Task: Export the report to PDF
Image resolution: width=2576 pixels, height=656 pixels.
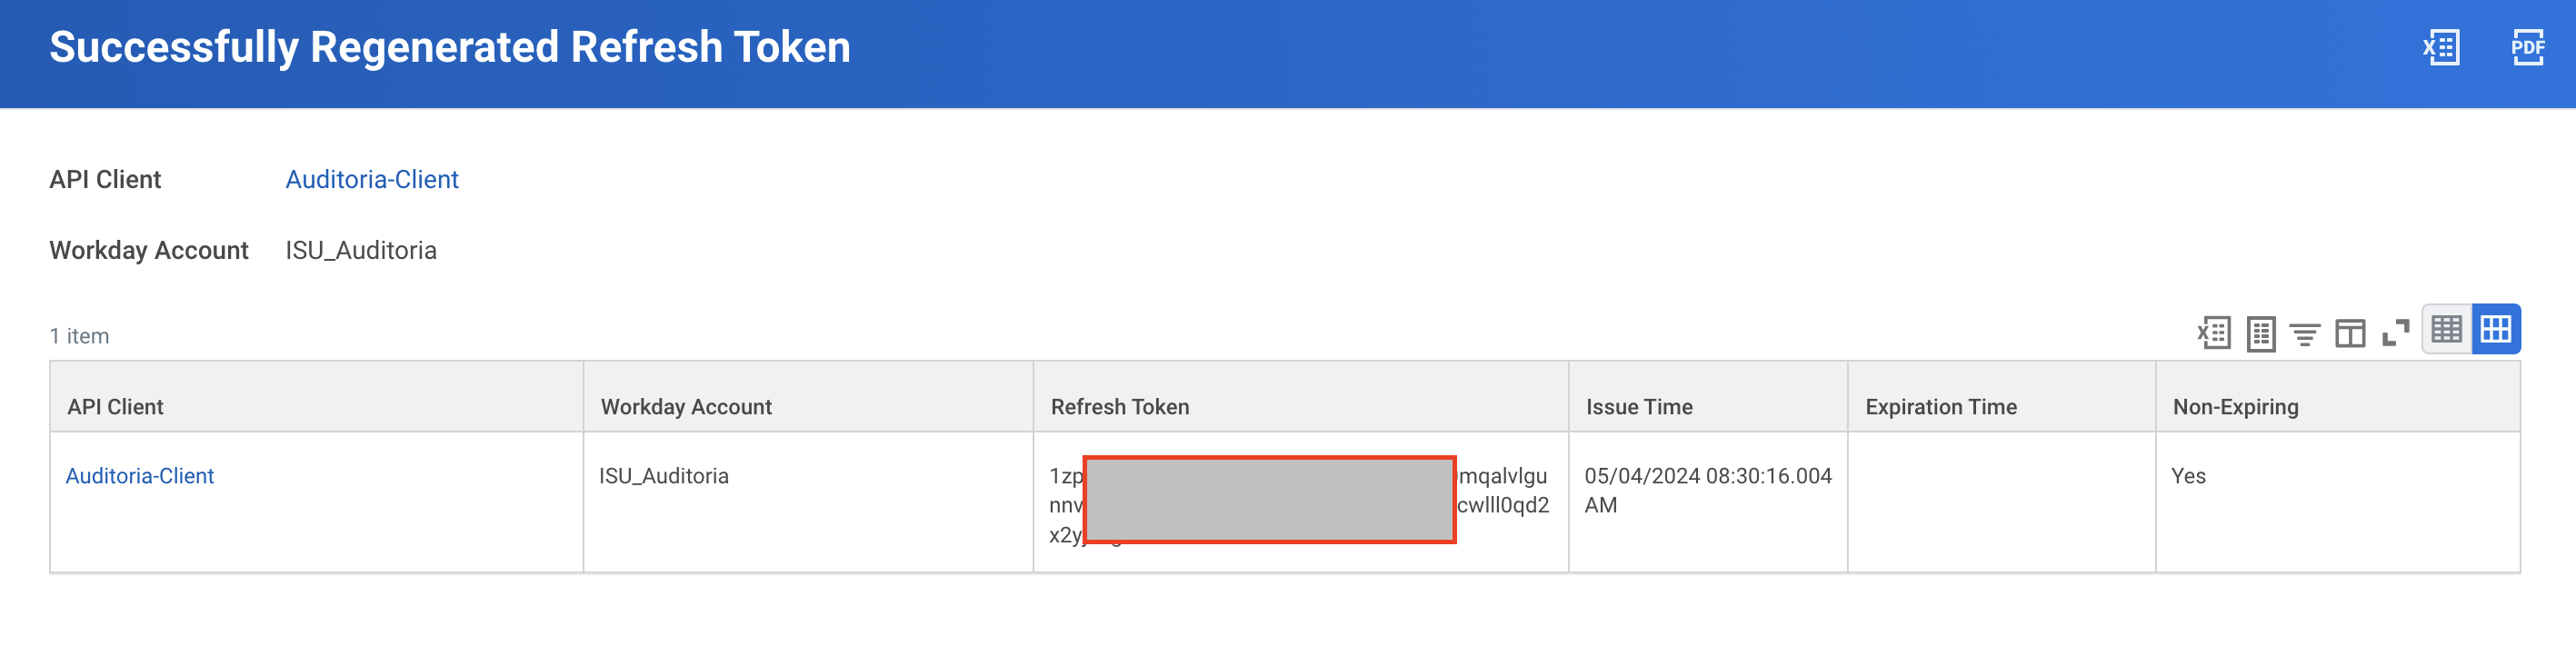Action: [2528, 47]
